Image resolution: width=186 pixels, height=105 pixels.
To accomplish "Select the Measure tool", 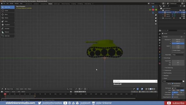I will [x=8, y=32].
